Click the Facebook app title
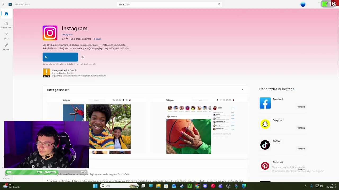This screenshot has height=190, width=339. (x=278, y=99)
